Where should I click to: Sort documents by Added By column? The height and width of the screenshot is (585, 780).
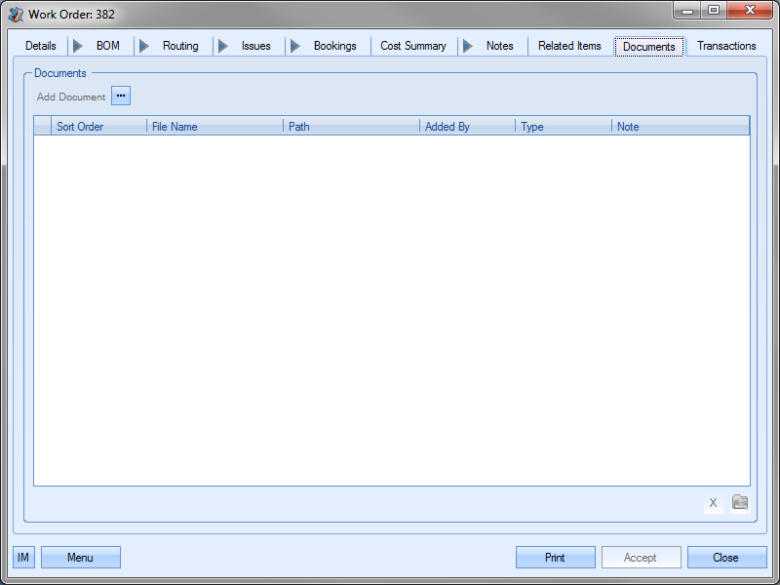click(x=466, y=127)
